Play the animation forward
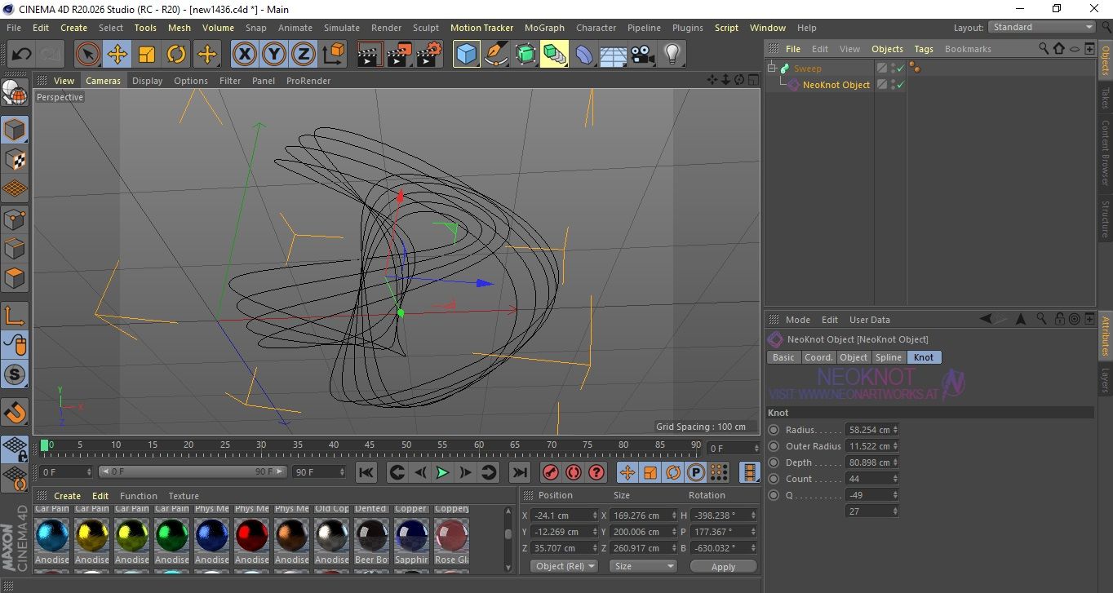 (x=441, y=472)
